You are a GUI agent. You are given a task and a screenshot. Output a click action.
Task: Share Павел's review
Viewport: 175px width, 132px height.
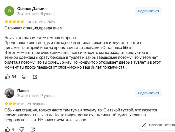tap(33, 129)
